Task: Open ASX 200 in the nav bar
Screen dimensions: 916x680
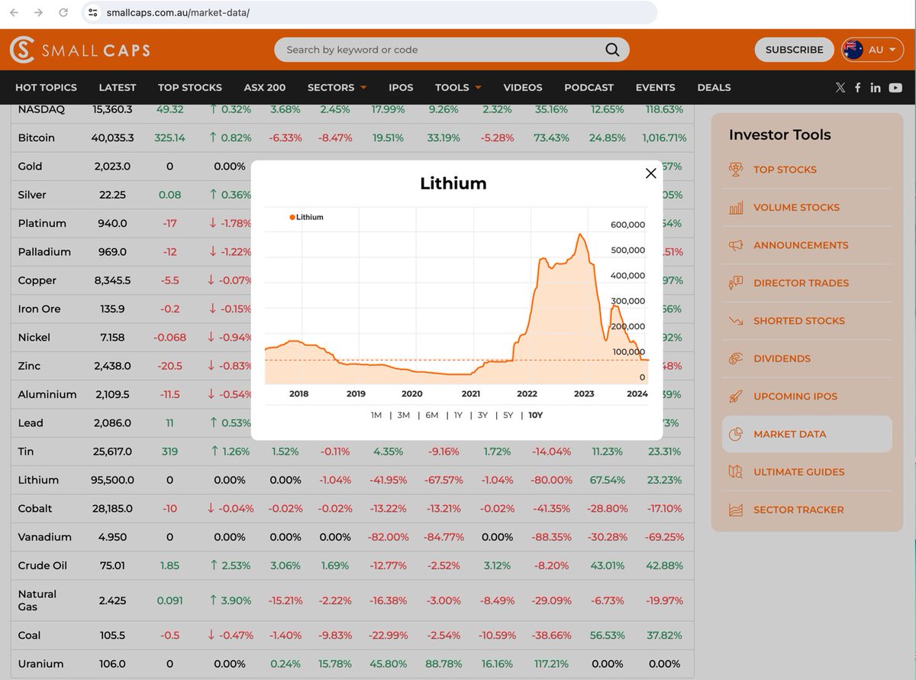Action: tap(265, 87)
